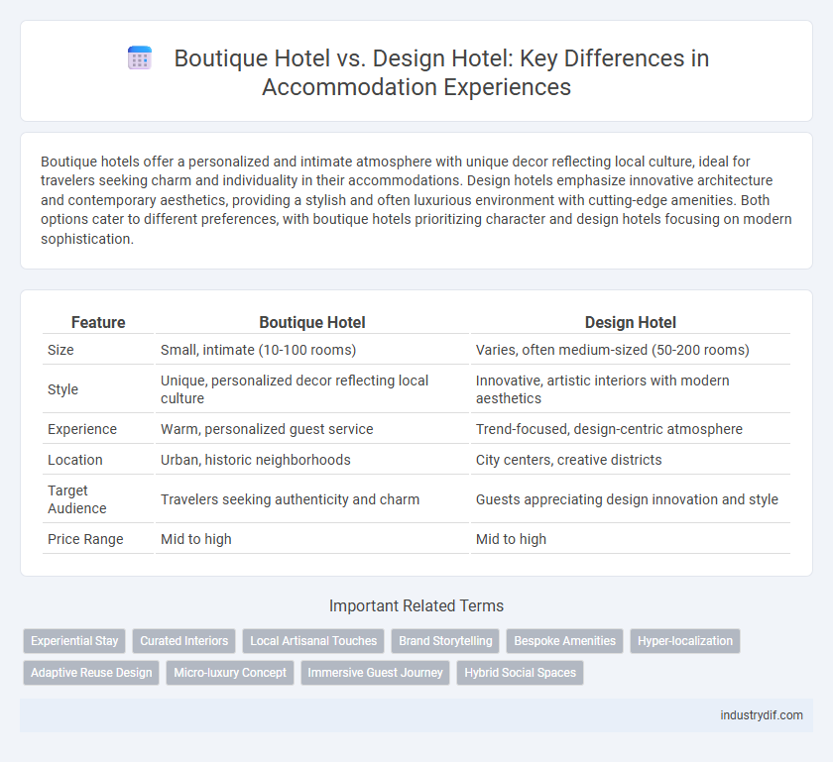Select the Immersive Guest Journey tag
Image resolution: width=833 pixels, height=762 pixels.
pos(375,672)
